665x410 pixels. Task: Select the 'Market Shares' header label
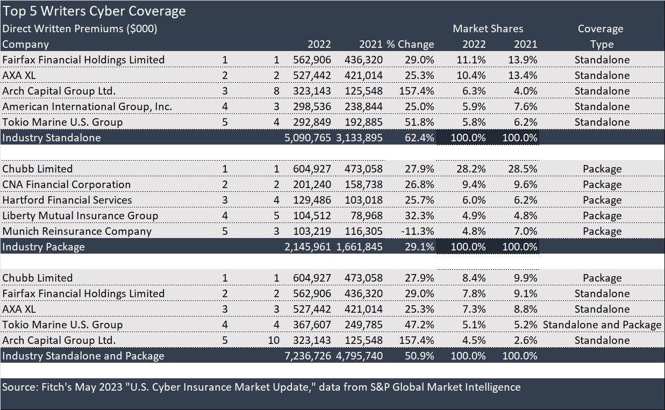[488, 29]
